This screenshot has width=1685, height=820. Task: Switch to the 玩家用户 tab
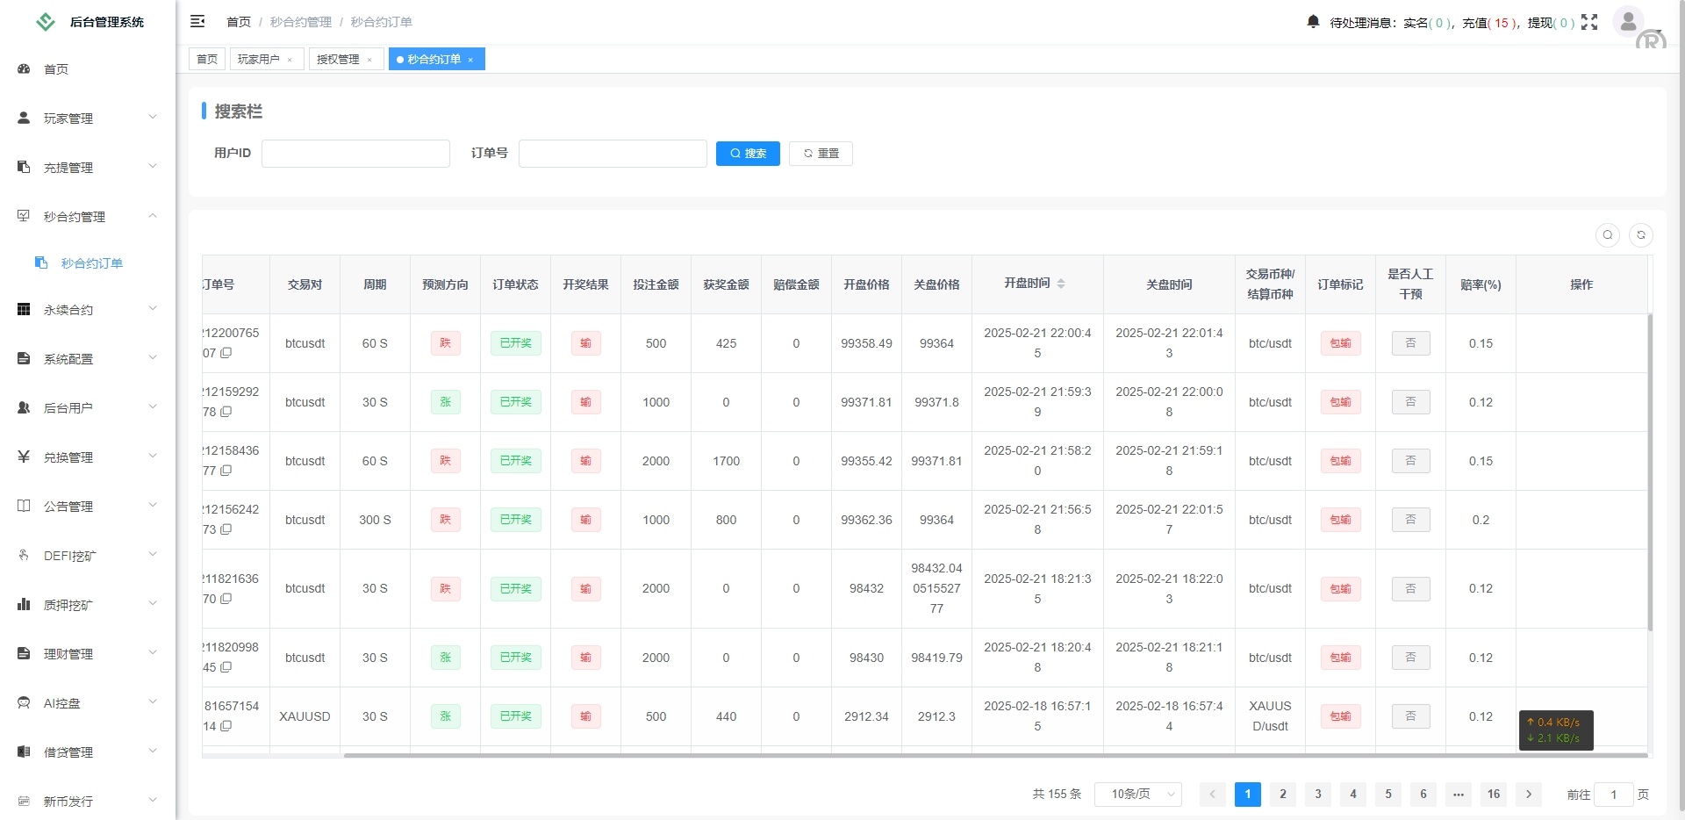pos(260,59)
